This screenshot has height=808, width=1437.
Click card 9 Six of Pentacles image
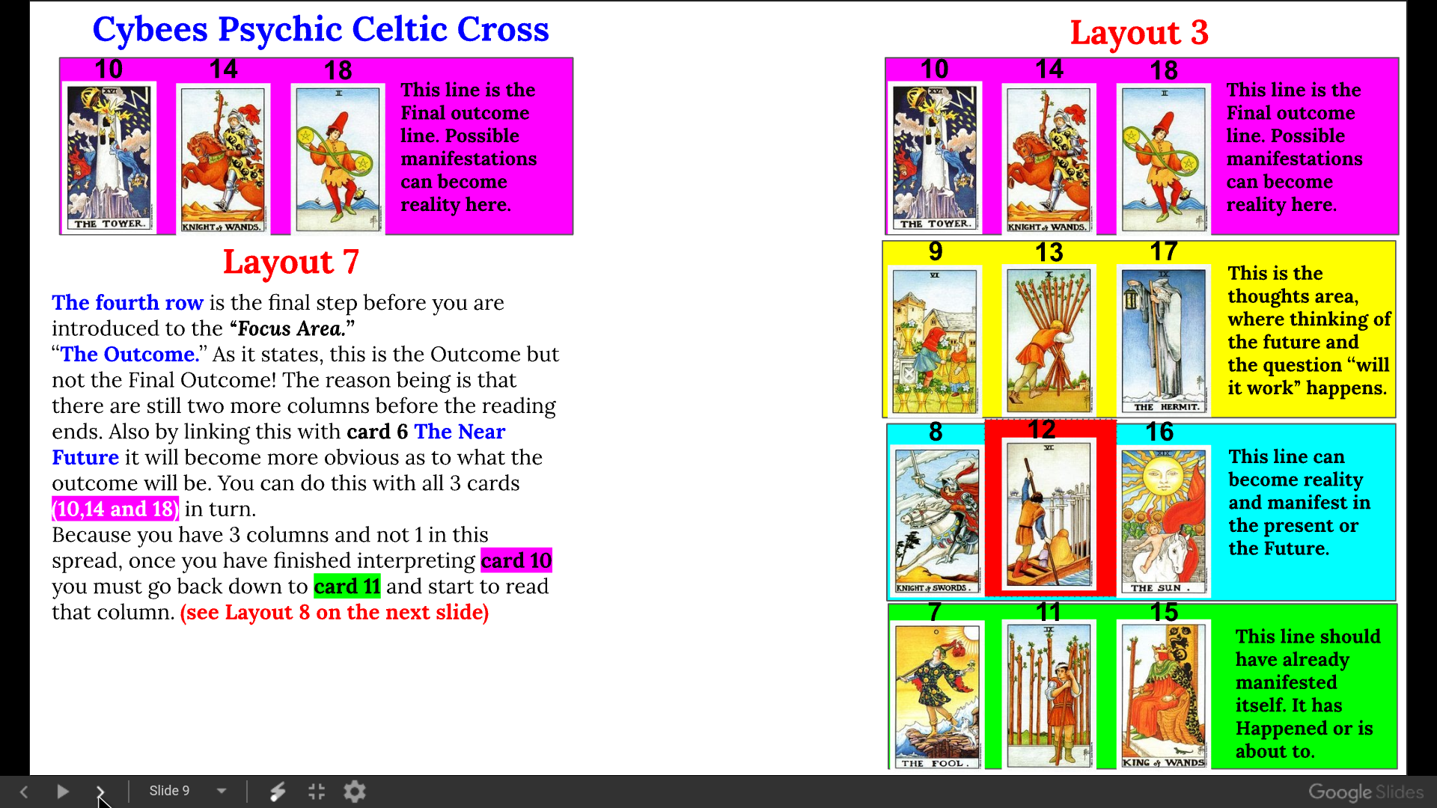click(935, 341)
